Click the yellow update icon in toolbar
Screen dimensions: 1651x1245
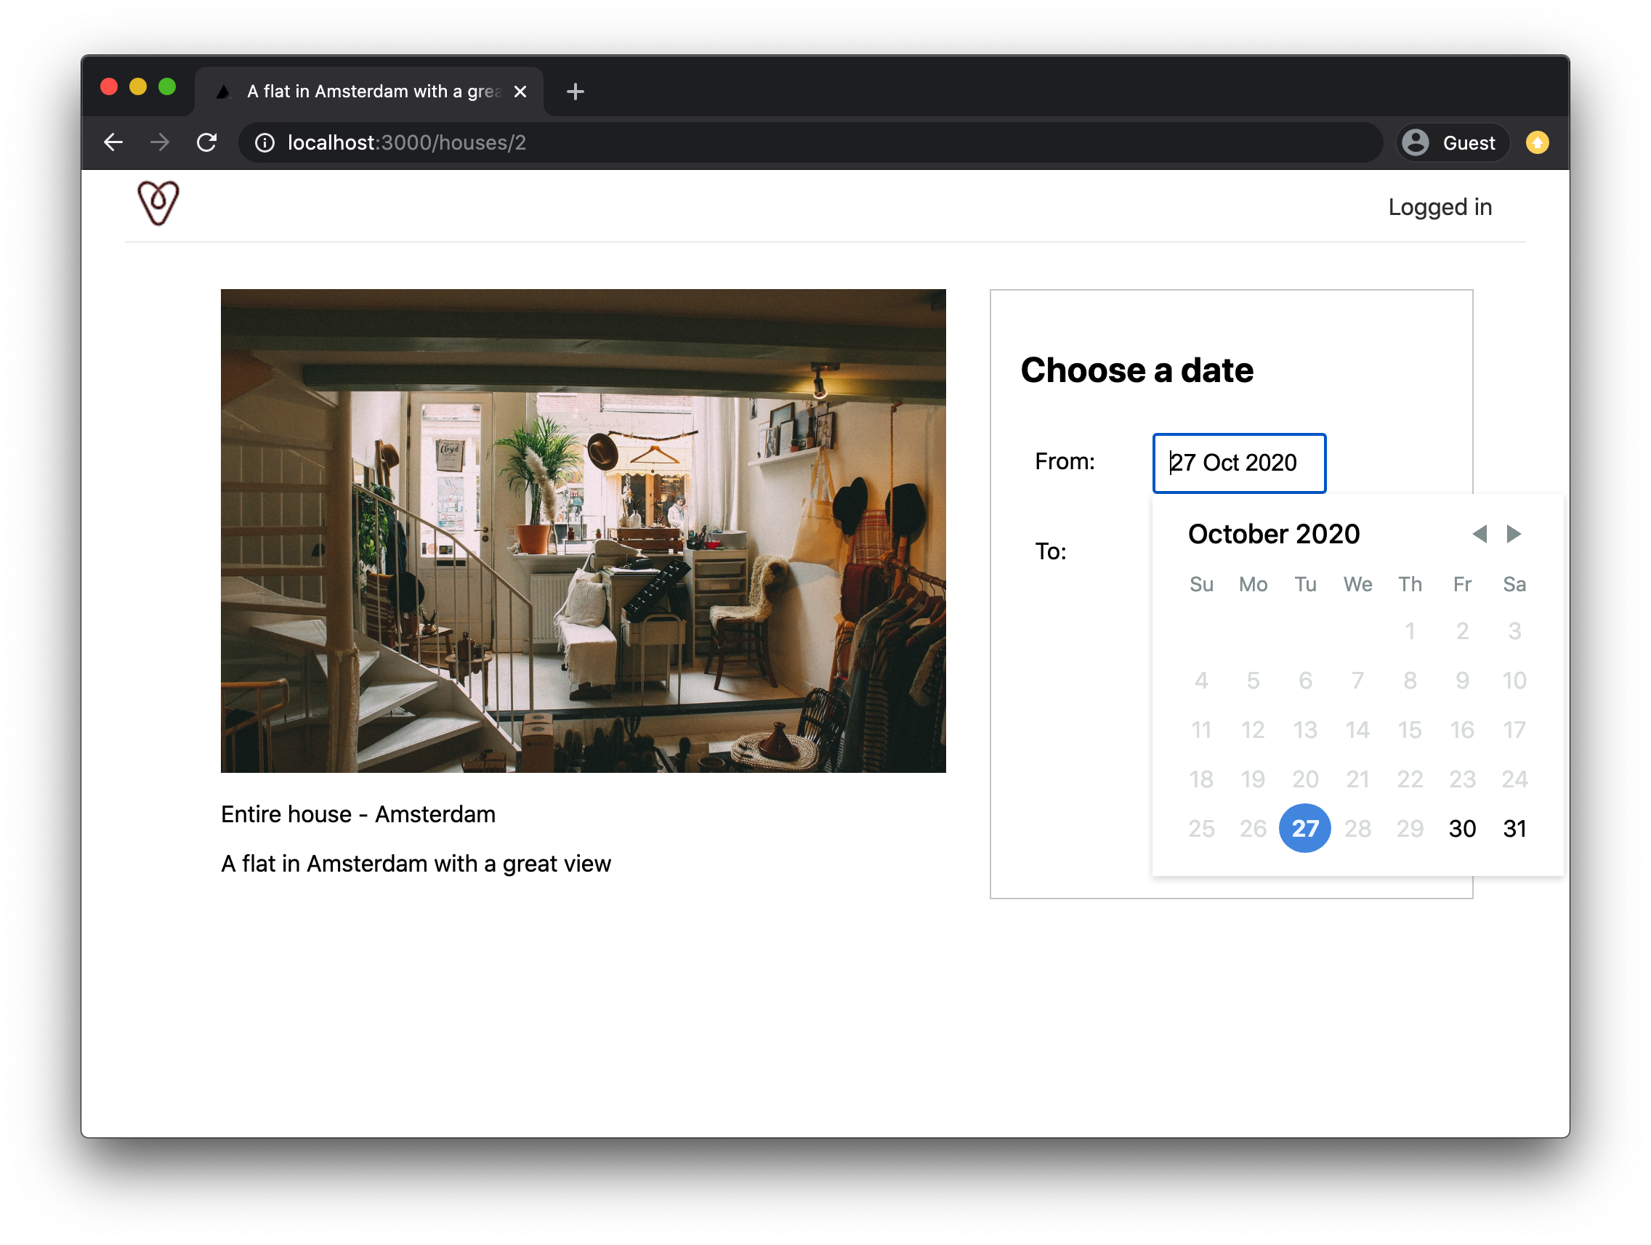click(1537, 142)
